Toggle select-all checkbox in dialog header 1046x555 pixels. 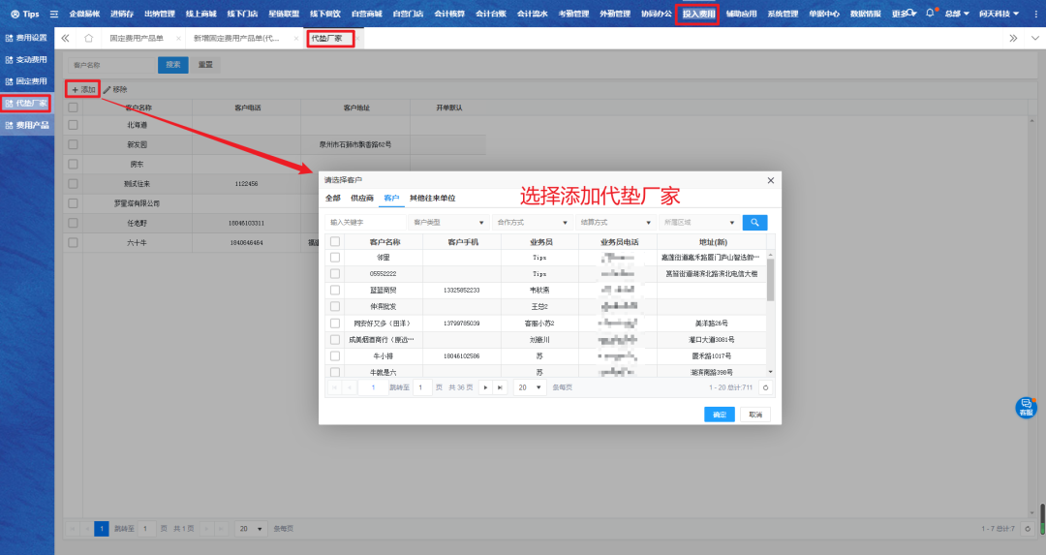(x=335, y=241)
